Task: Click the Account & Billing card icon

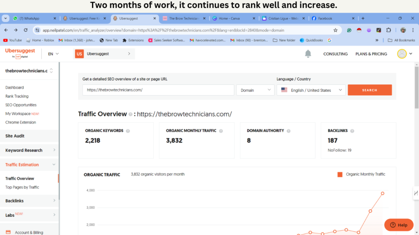Action: (8, 232)
